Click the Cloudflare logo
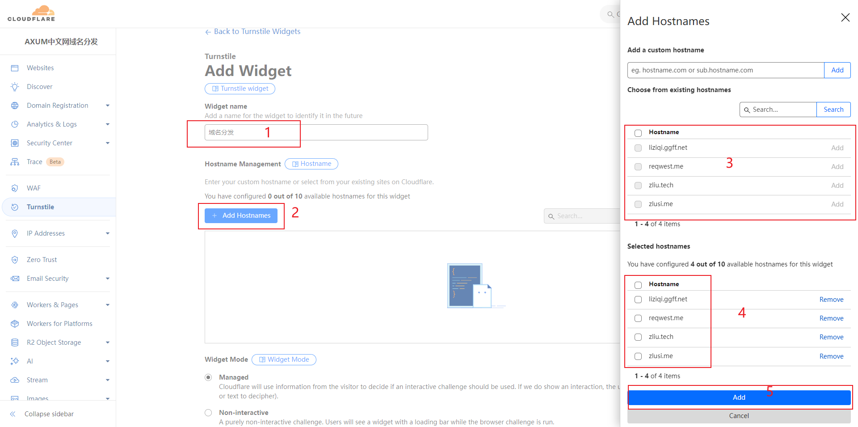The image size is (858, 427). click(31, 13)
